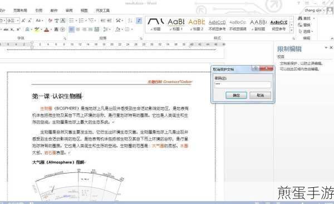Screen dimensions: 334x204
Task: Toggle Align Right
Action: [x=84, y=29]
